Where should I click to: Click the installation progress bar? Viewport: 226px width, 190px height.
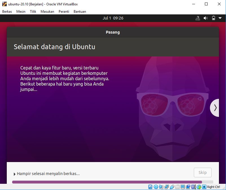click(x=113, y=182)
